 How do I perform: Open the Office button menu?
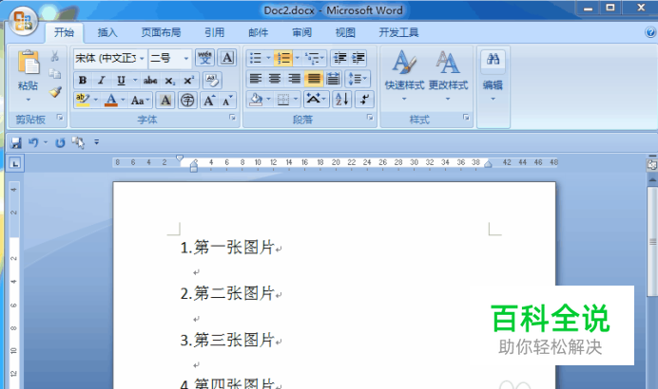pos(23,21)
